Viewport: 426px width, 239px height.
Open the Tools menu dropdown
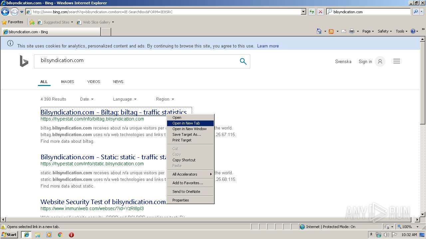point(402,31)
